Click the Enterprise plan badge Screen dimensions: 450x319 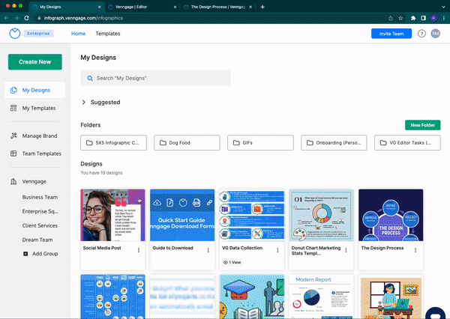(38, 34)
